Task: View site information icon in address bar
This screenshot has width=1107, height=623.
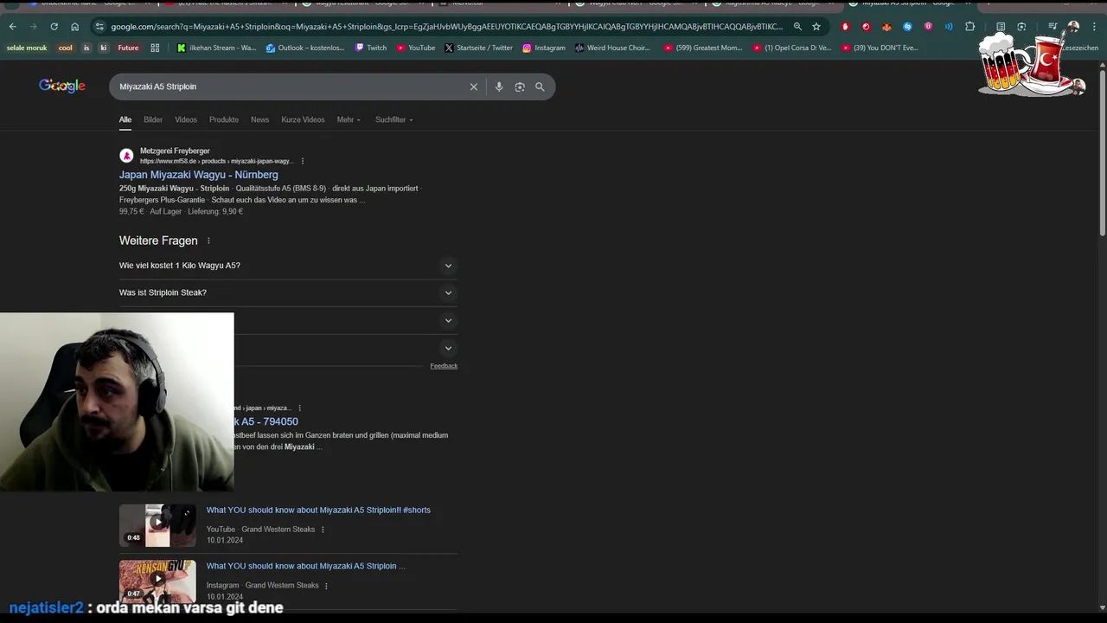Action: click(x=99, y=27)
